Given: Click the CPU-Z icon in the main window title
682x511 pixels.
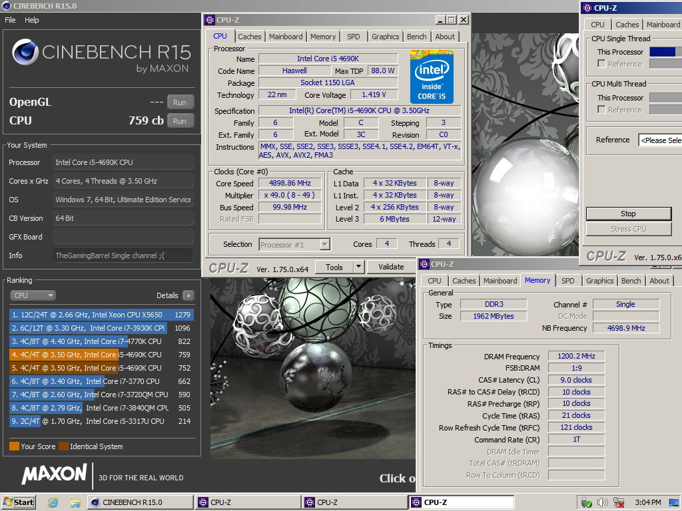Looking at the screenshot, I should [210, 20].
